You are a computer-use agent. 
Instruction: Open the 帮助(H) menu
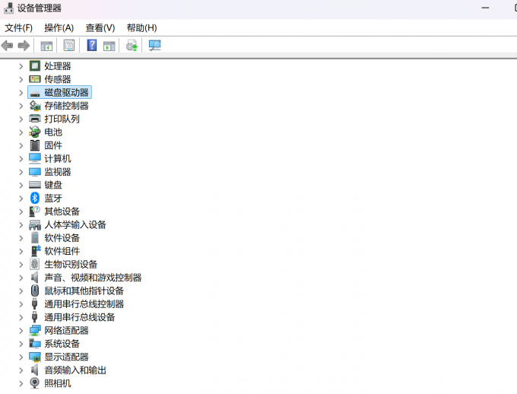(x=141, y=28)
